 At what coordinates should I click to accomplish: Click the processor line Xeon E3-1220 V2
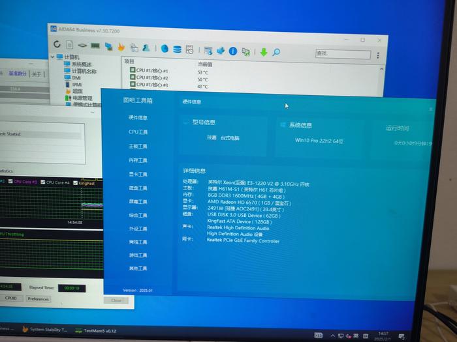259,183
